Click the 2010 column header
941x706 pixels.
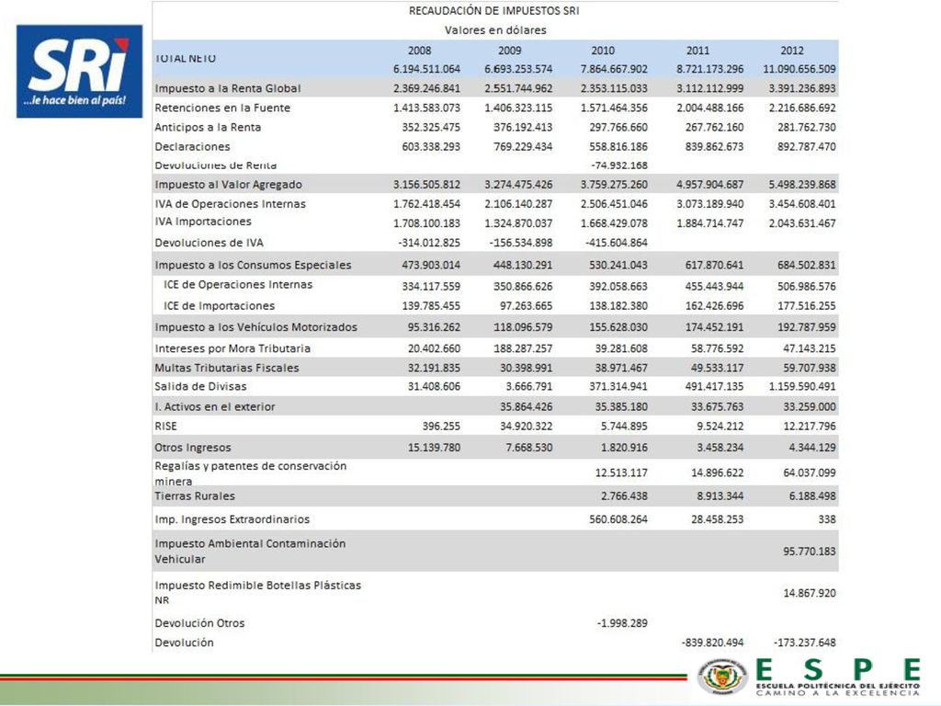point(603,51)
